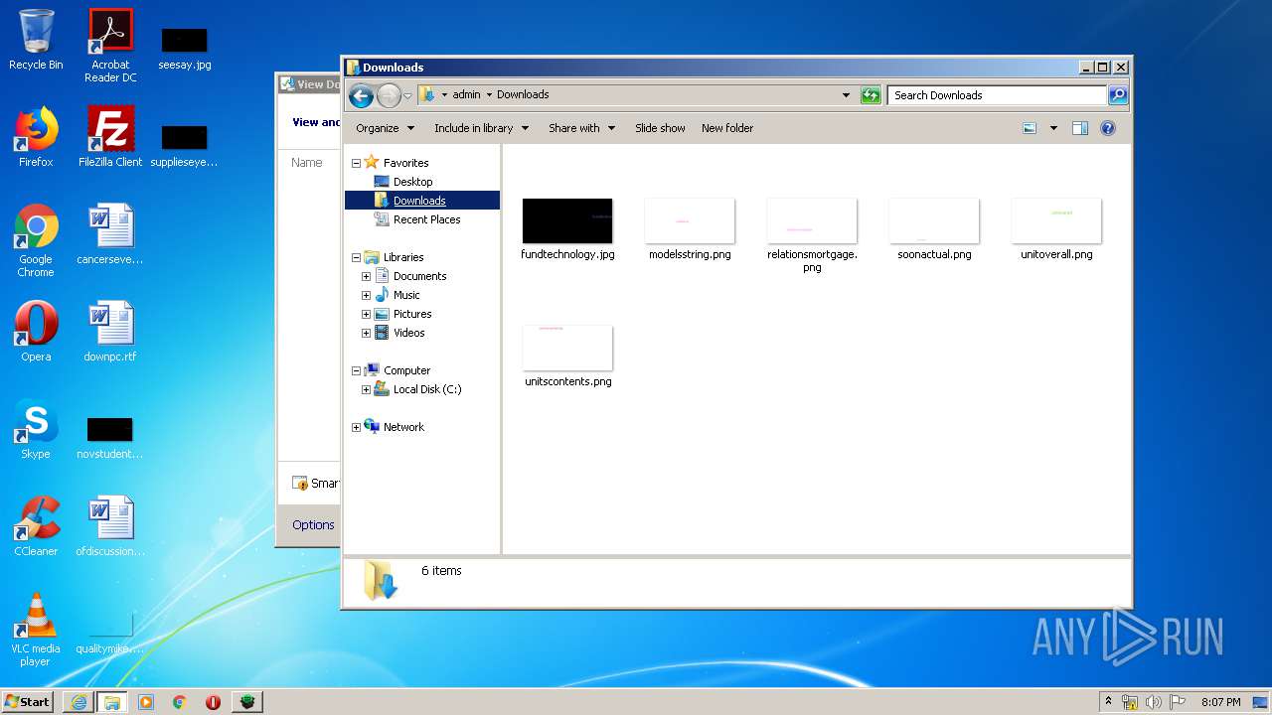Viewport: 1272px width, 715px height.
Task: Select the soonactual.png file
Action: point(934,228)
